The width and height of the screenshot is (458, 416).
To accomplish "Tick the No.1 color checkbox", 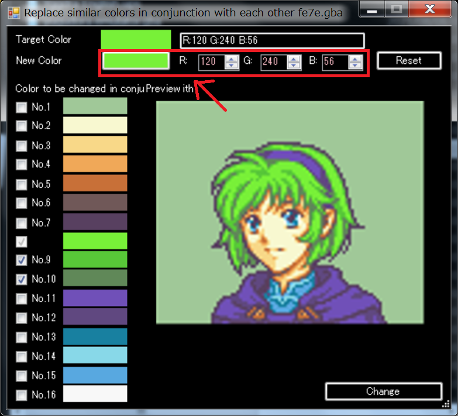I will coord(21,107).
